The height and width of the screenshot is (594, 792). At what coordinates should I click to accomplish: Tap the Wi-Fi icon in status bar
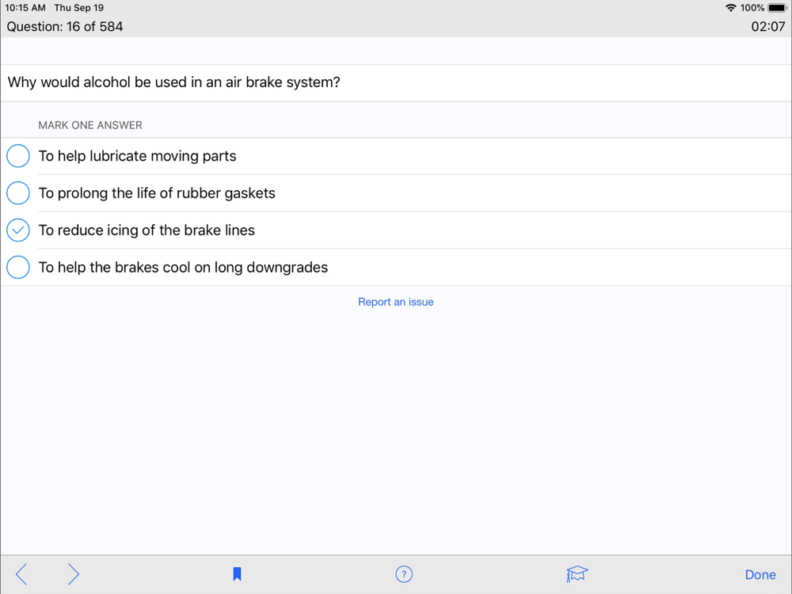pyautogui.click(x=730, y=8)
